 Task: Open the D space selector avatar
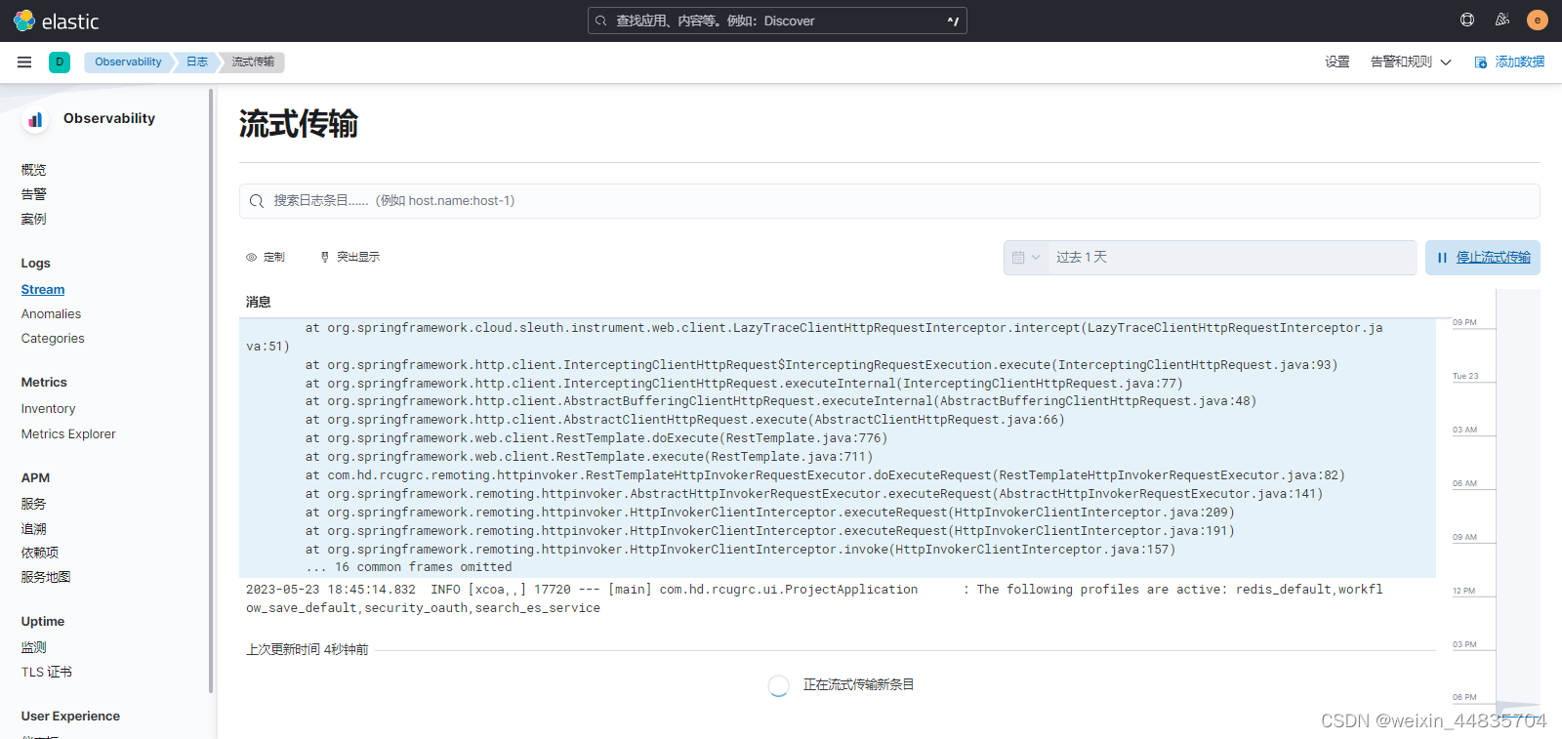(x=60, y=62)
